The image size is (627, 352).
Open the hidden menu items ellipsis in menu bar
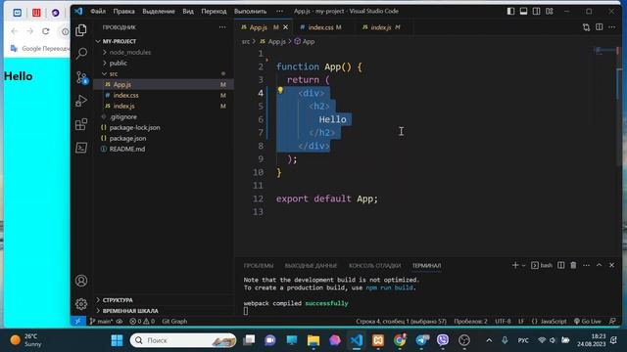279,11
